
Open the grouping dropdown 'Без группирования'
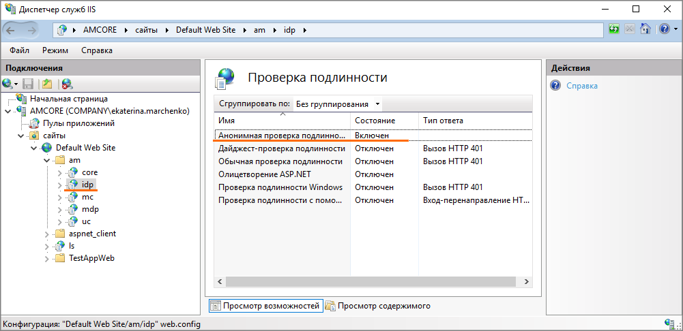coord(338,104)
